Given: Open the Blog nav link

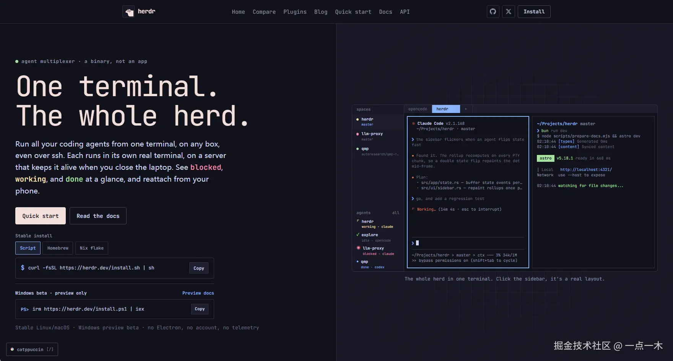Looking at the screenshot, I should [321, 12].
